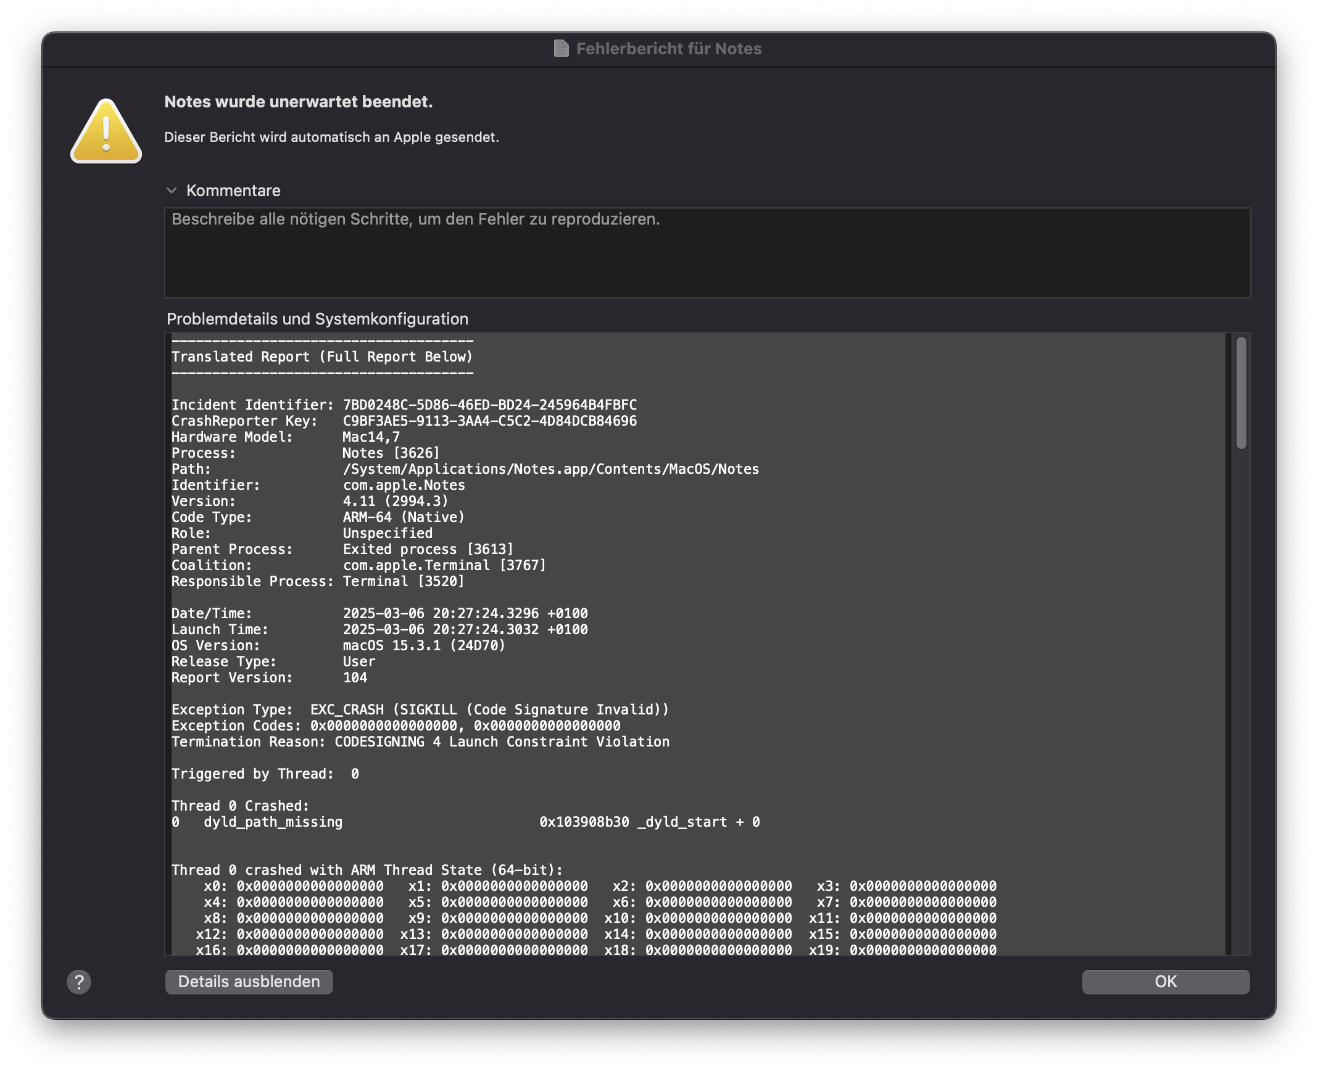Click the yellow warning triangle icon
Viewport: 1318px width, 1071px height.
pos(106,131)
